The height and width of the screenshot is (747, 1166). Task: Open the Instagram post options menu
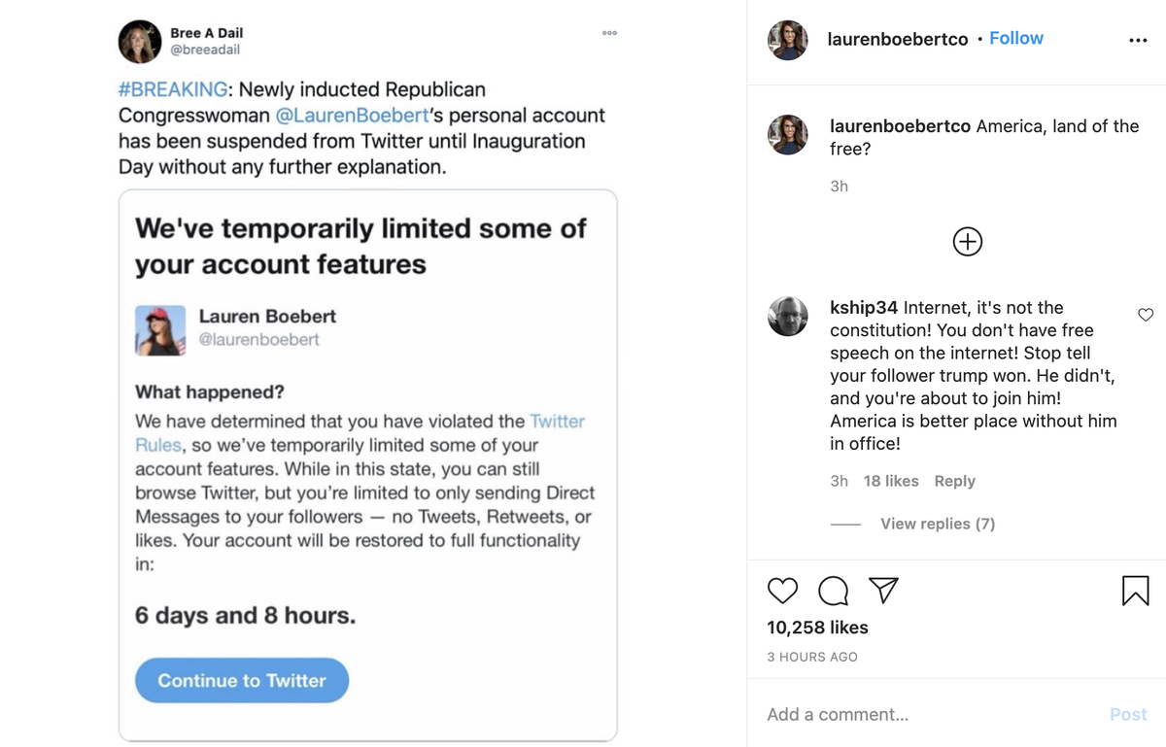click(1138, 41)
